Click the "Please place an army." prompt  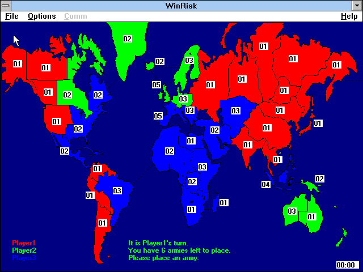point(163,258)
